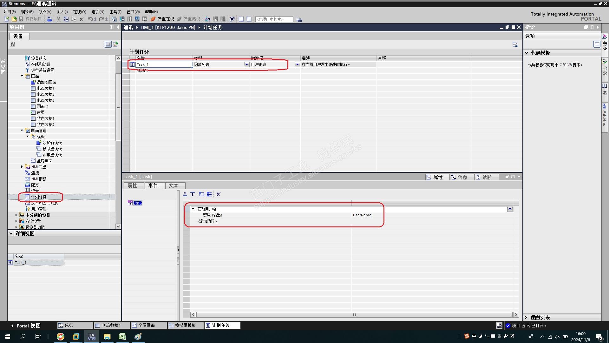Click delete X icon in event toolbar

pos(219,194)
